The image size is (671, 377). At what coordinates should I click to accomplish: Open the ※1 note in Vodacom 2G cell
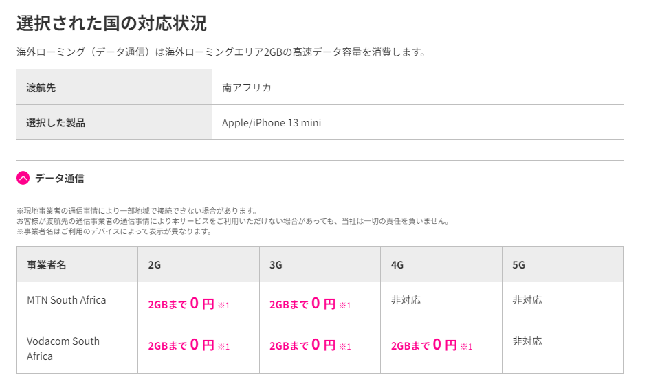pos(223,347)
